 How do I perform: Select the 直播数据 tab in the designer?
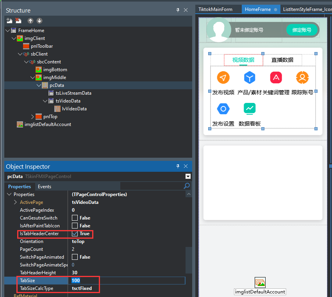point(282,60)
